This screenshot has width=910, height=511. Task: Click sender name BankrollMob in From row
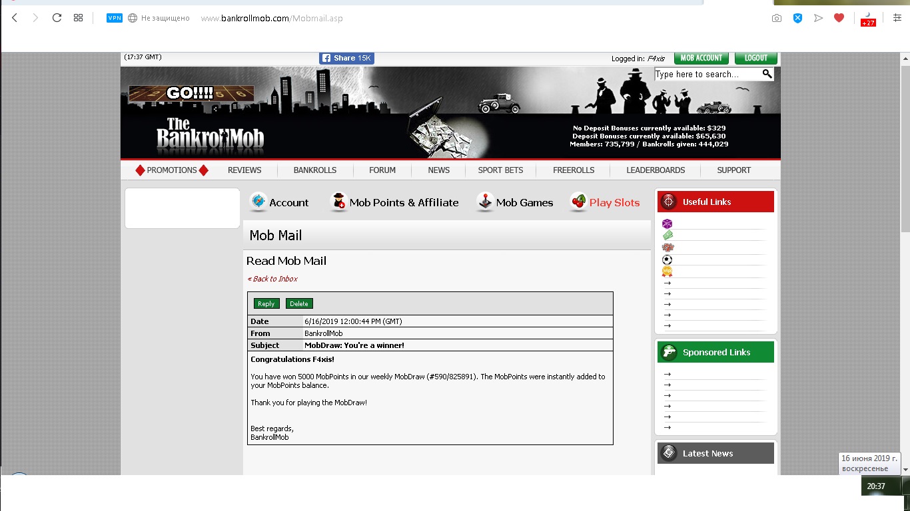point(324,333)
